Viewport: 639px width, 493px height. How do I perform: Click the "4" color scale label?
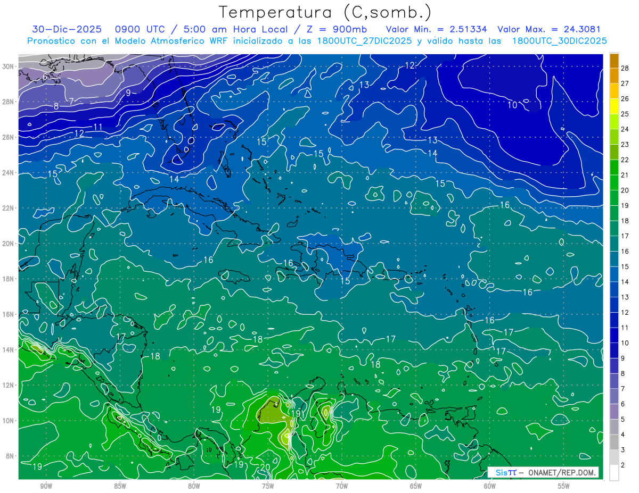tap(623, 434)
